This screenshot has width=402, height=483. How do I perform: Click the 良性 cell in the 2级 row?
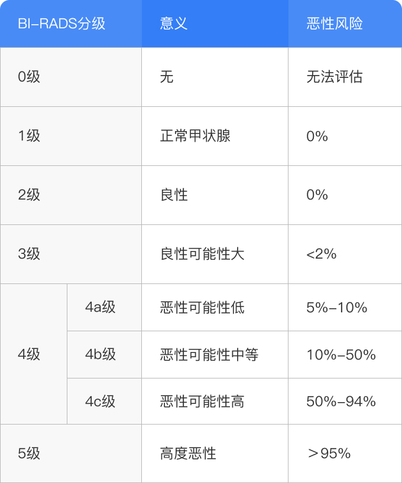pyautogui.click(x=174, y=195)
